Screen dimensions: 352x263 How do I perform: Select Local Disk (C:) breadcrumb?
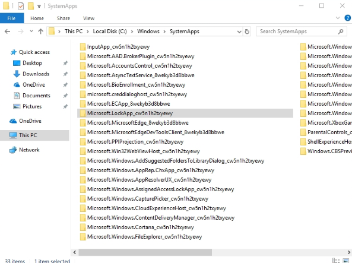coord(110,31)
